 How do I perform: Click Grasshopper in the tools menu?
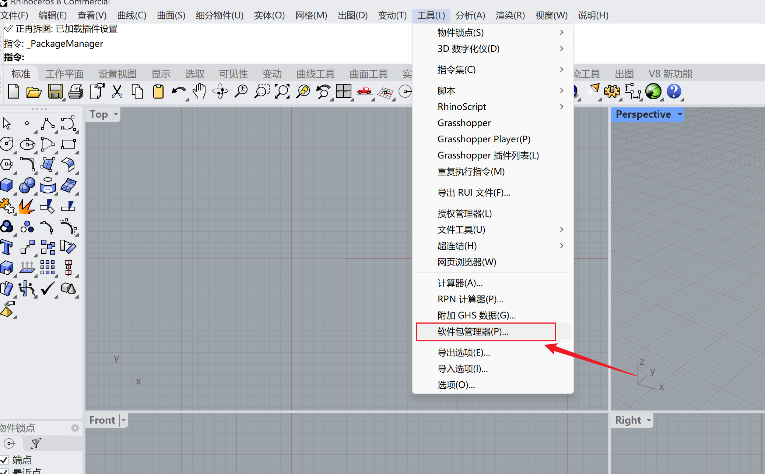click(x=464, y=123)
